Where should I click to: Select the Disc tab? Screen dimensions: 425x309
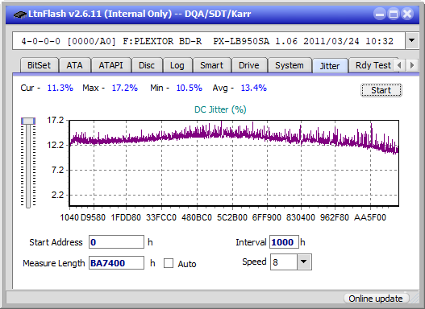tap(147, 65)
